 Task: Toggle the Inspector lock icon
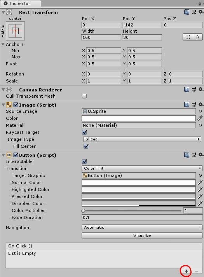[200, 4]
